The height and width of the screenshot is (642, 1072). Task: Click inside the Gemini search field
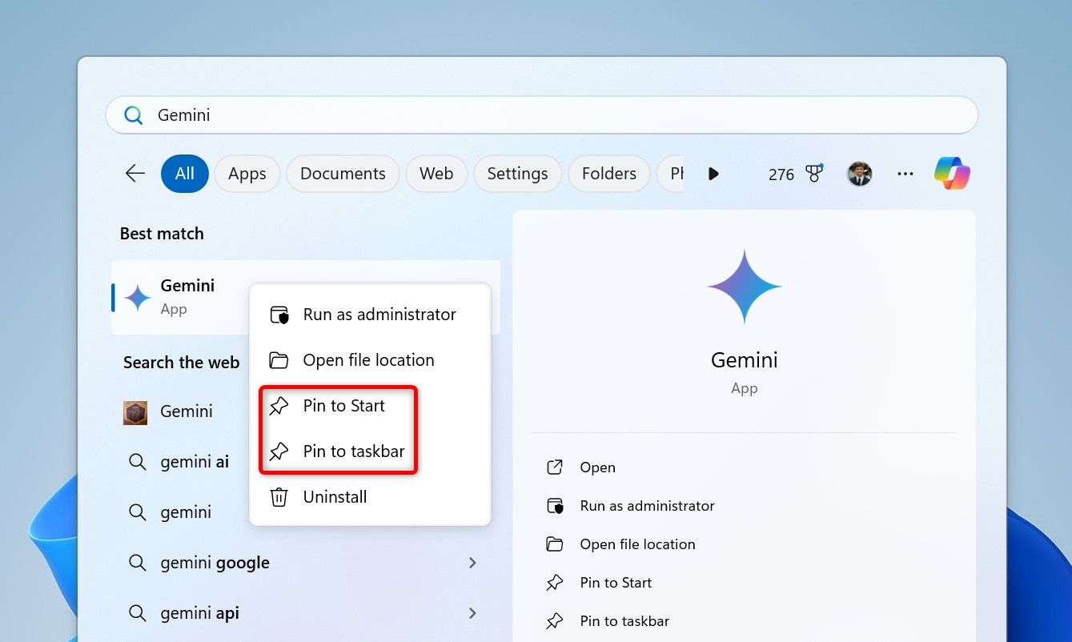click(480, 114)
